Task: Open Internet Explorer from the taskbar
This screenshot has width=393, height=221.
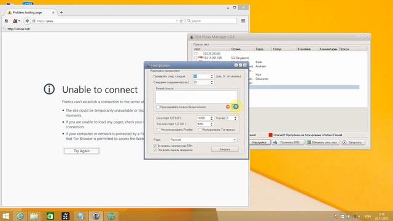Action: (x=20, y=216)
